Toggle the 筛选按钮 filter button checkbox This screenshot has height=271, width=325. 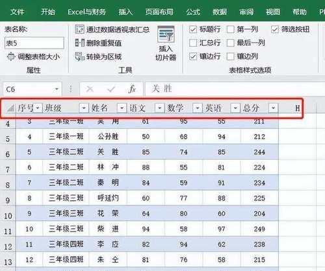275,29
